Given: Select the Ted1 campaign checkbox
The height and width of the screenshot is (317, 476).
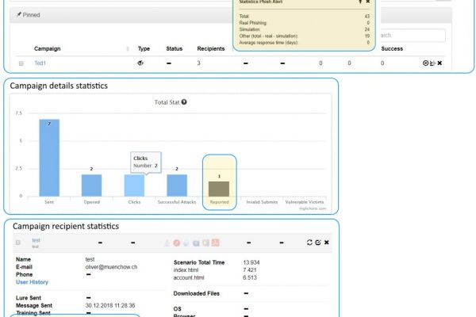Looking at the screenshot, I should pyautogui.click(x=21, y=63).
